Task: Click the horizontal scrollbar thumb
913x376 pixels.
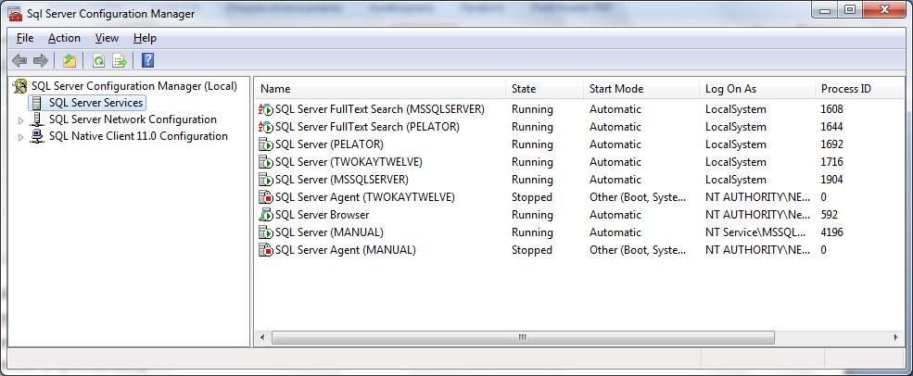Action: 523,338
